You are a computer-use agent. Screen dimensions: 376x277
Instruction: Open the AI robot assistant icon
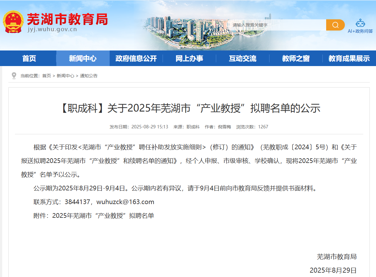[x=360, y=23]
